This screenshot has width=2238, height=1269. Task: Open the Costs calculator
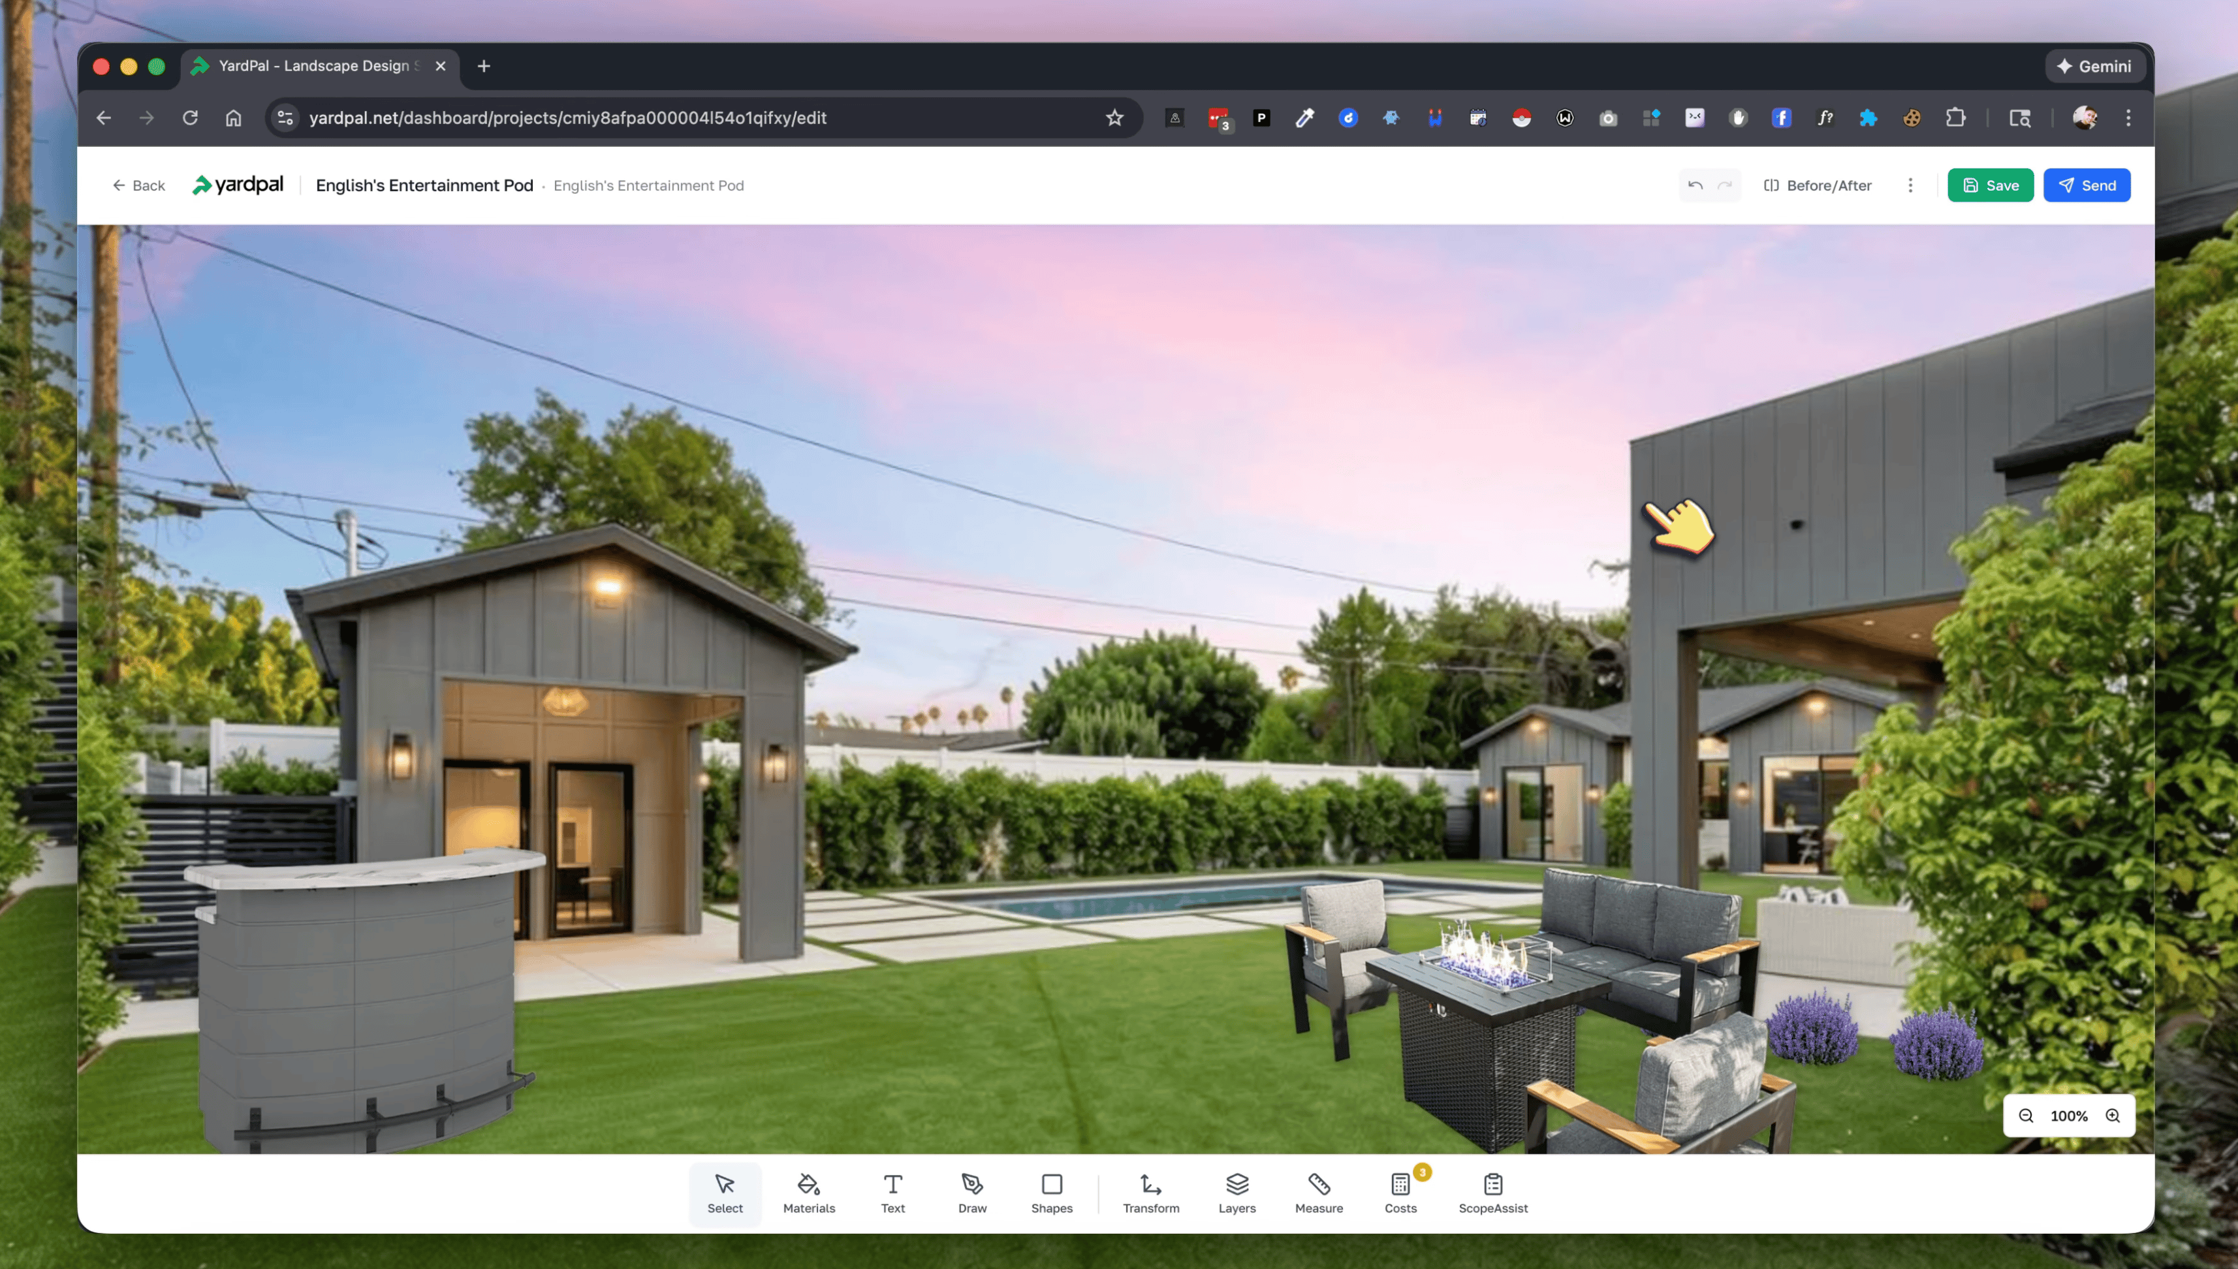tap(1400, 1193)
